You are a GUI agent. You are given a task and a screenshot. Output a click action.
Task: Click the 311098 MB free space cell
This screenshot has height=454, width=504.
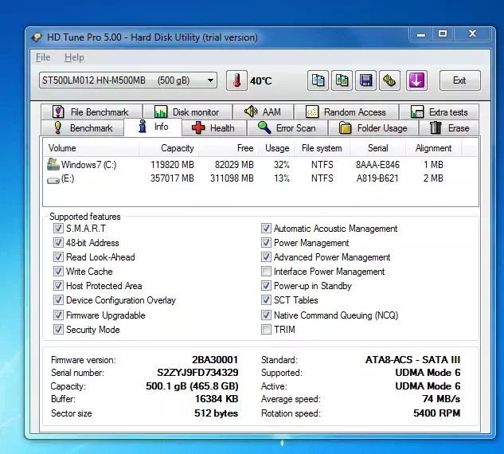[232, 178]
